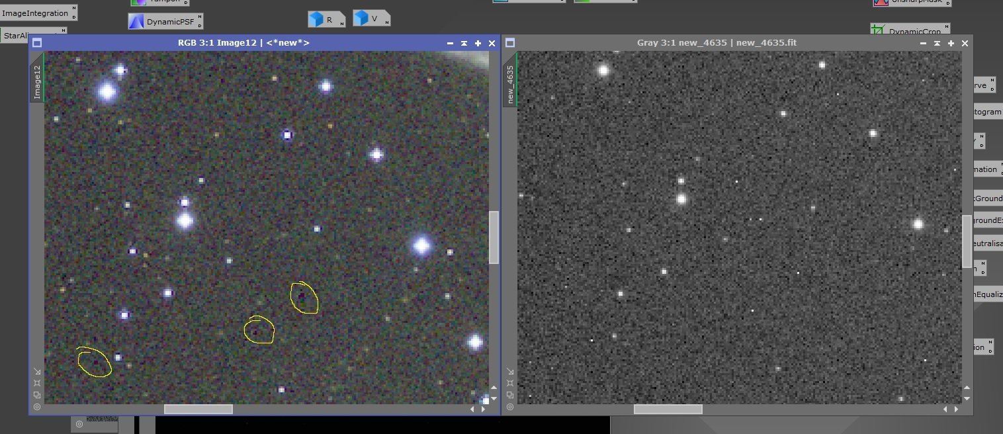Click diagonal arrow icon in Image12 window

click(x=37, y=371)
